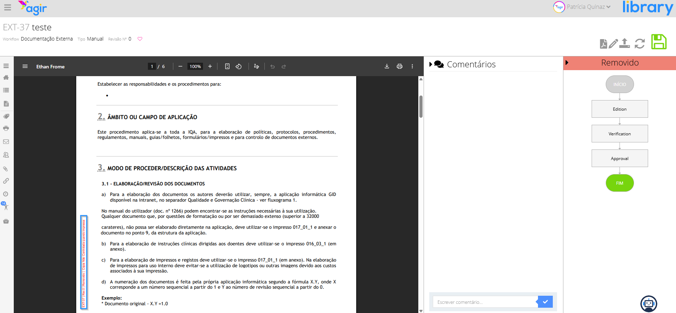Zoom in the PDF with plus button

pos(210,66)
